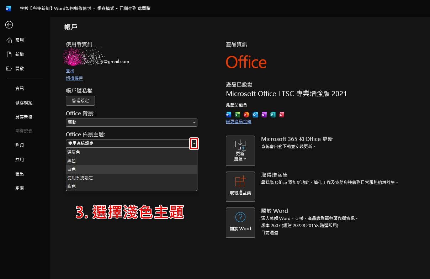Choose 另存新檔 in the sidebar
This screenshot has width=430, height=279.
click(24, 117)
